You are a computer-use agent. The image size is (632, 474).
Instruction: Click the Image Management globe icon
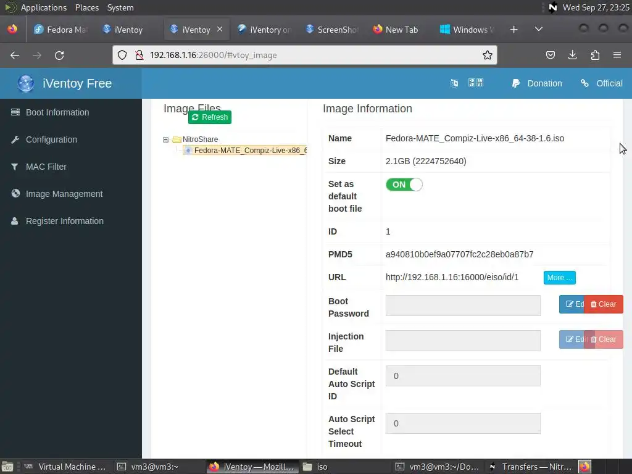15,193
